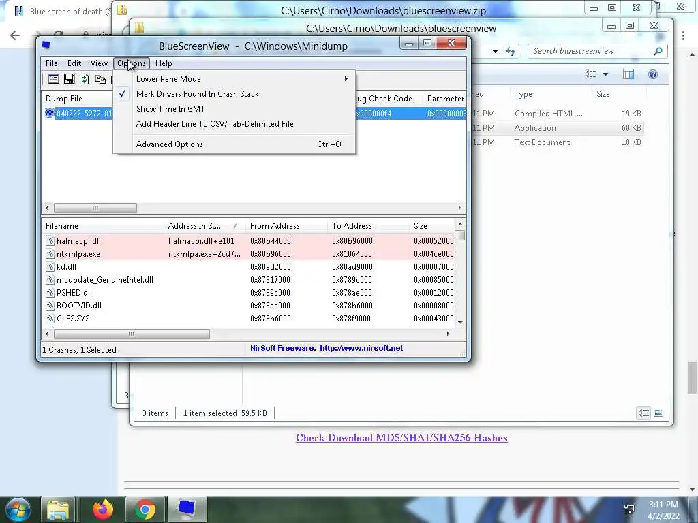Viewport: 698px width, 523px height.
Task: Enable Add Header Line To CSV/Tab-Delimited File
Action: (x=234, y=124)
